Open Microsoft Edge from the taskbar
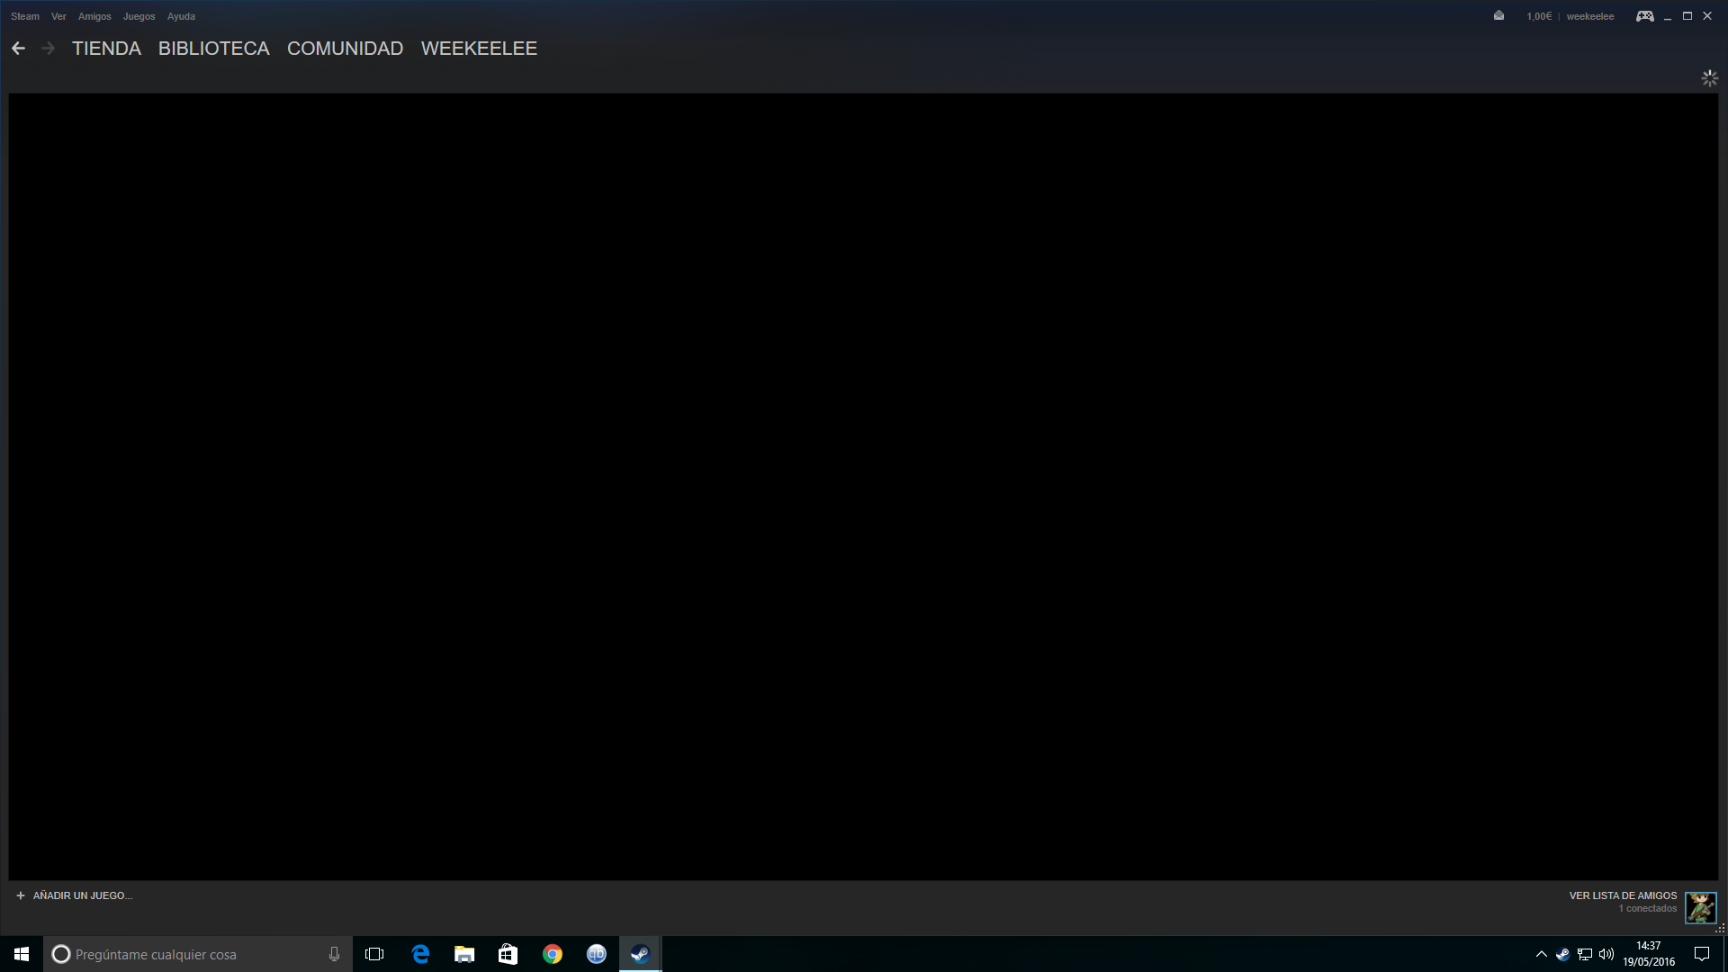 (420, 954)
